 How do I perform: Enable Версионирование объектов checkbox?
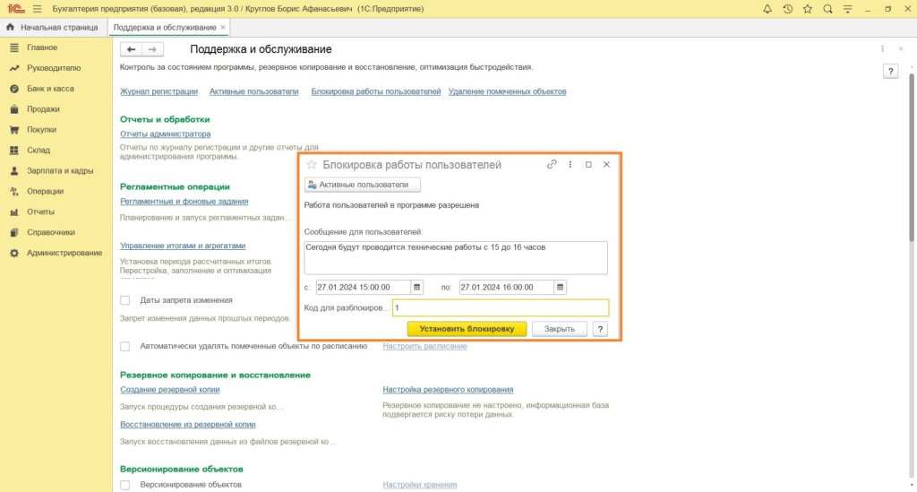[x=125, y=485]
